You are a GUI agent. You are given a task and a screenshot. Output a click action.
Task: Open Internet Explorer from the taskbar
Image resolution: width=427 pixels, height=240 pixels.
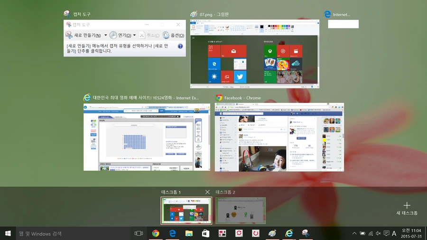click(x=289, y=233)
